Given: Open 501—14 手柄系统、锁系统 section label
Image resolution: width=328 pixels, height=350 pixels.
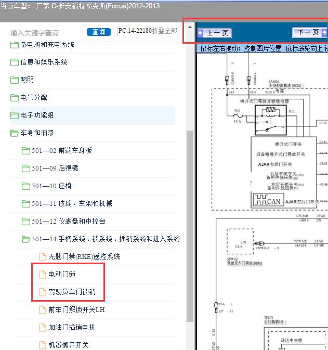Looking at the screenshot, I should 106,239.
